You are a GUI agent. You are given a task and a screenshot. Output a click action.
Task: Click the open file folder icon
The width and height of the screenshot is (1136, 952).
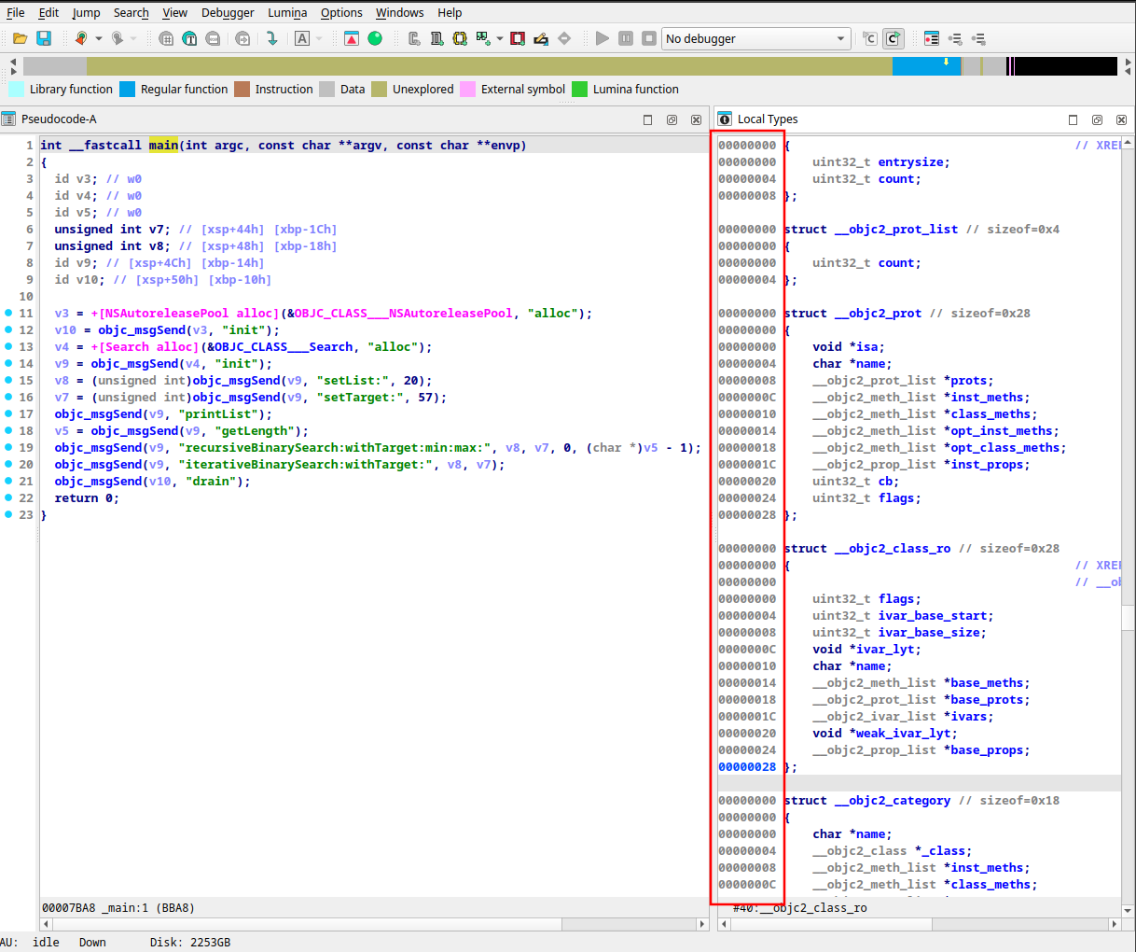click(x=20, y=38)
